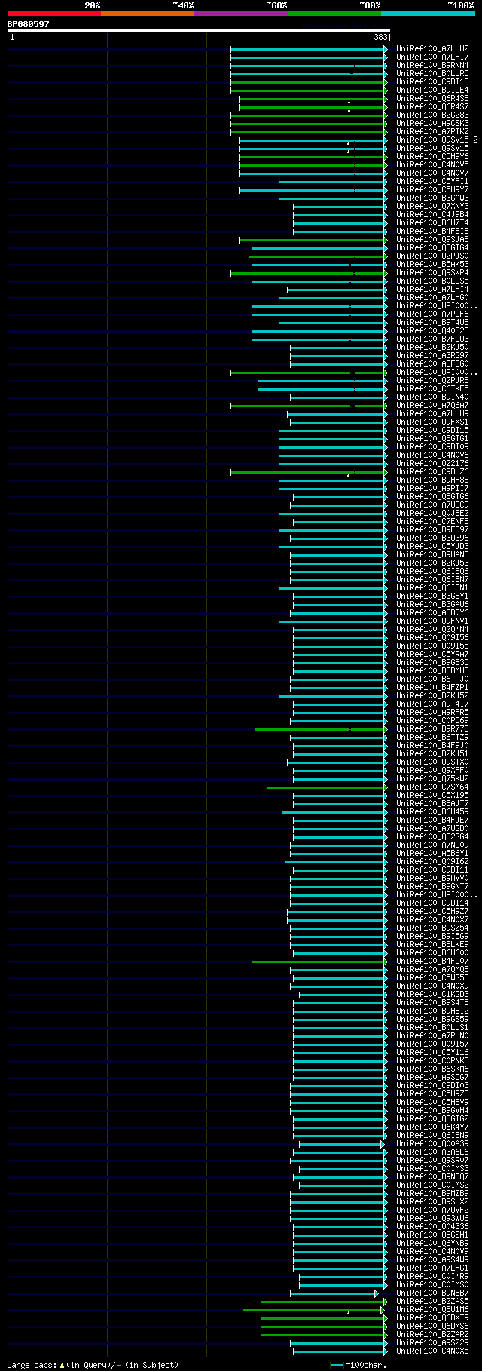
Task: Click the purple ~60% identity legend segment
Action: point(241,14)
